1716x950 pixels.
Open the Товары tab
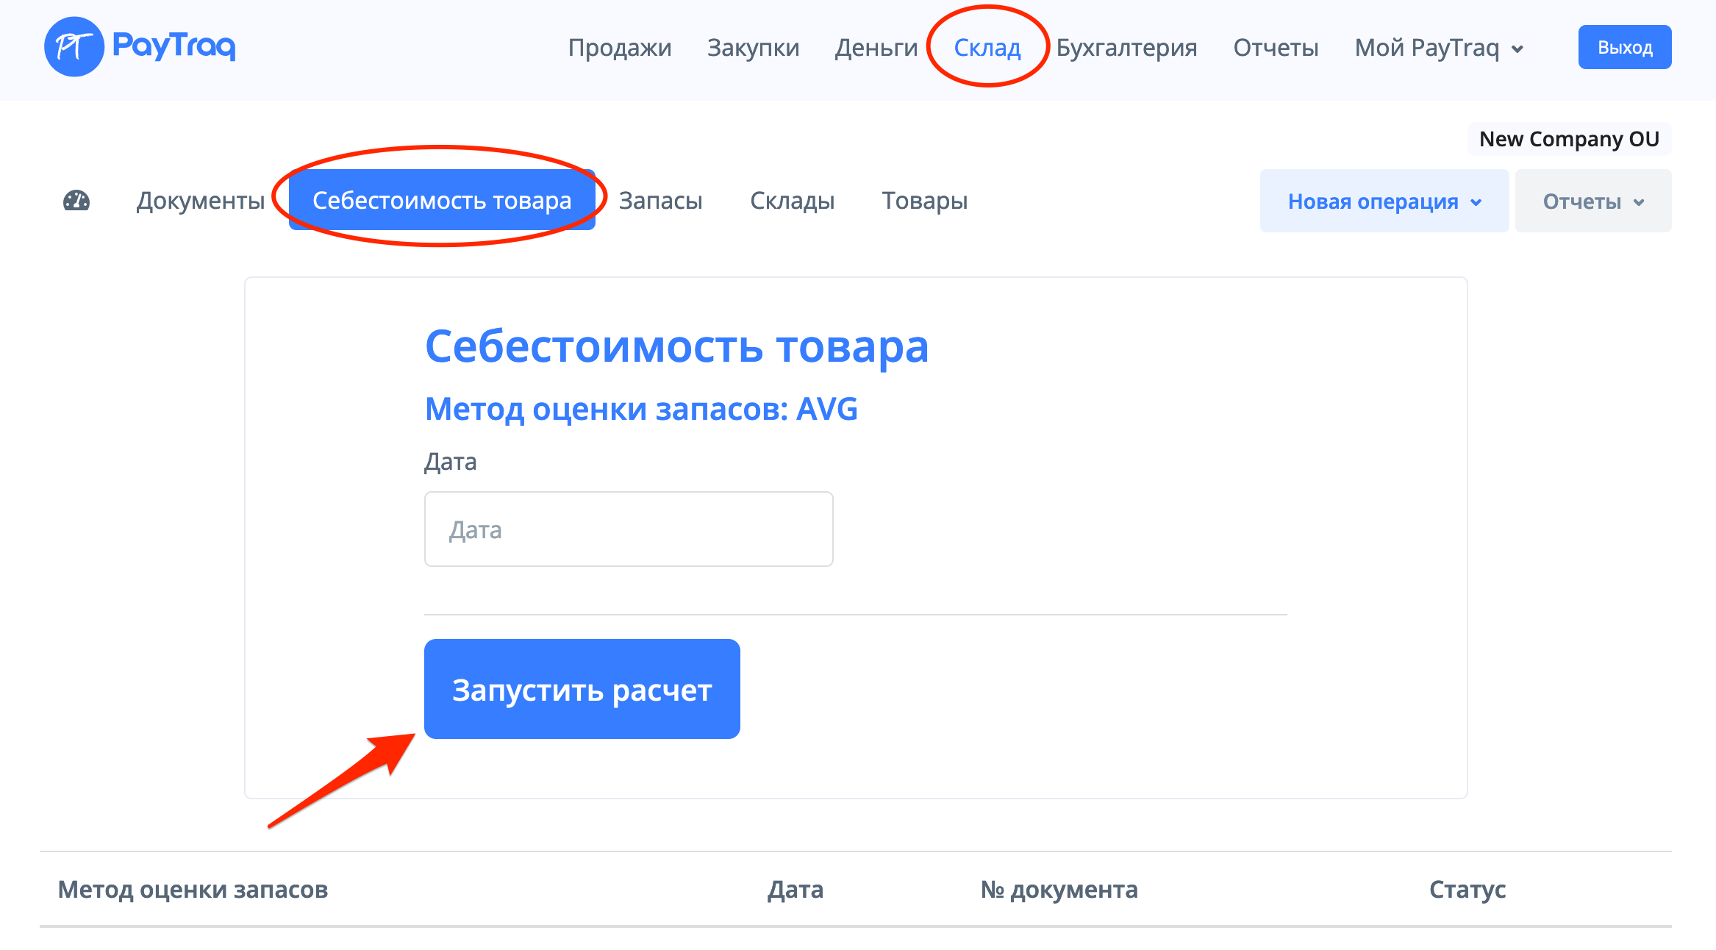(x=924, y=201)
